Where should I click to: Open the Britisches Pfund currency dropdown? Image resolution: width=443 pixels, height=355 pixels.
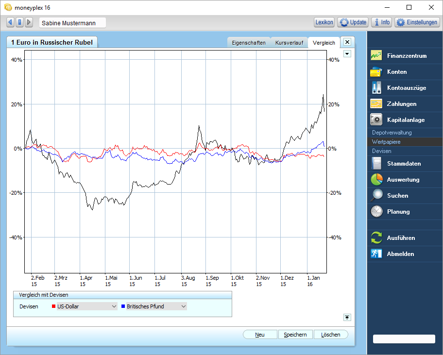[x=156, y=306]
